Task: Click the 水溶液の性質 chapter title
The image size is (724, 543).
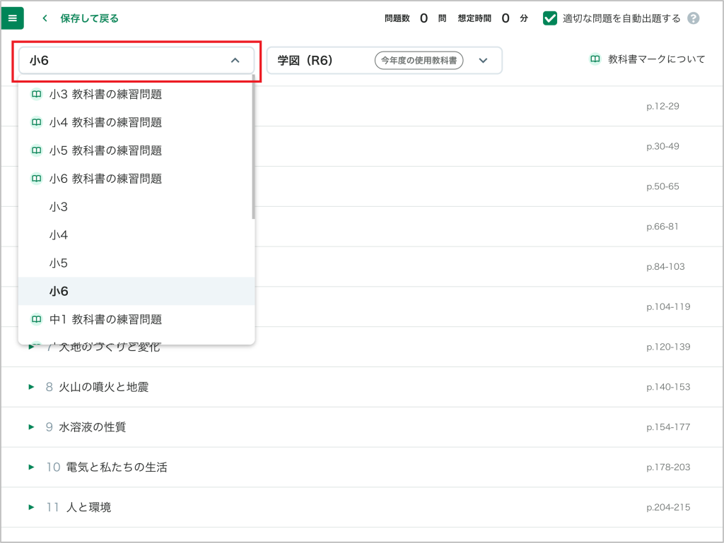Action: click(x=93, y=427)
